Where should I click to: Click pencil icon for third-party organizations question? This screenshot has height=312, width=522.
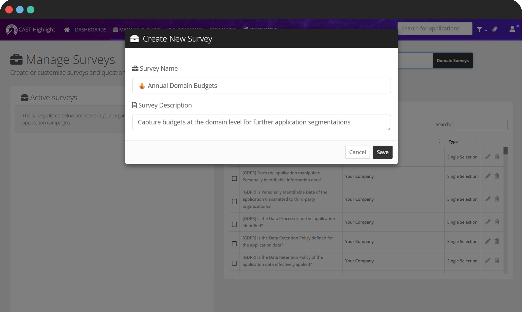click(x=488, y=199)
